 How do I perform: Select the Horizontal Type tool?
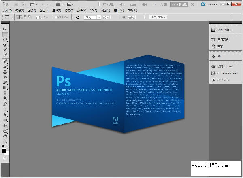5,109
